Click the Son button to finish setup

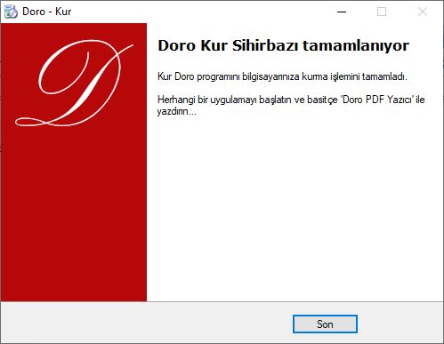(x=325, y=324)
